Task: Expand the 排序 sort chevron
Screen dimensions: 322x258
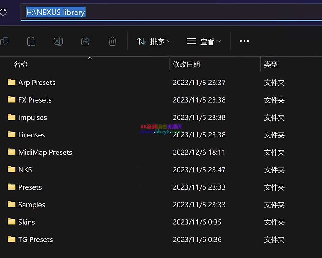Action: (x=169, y=41)
